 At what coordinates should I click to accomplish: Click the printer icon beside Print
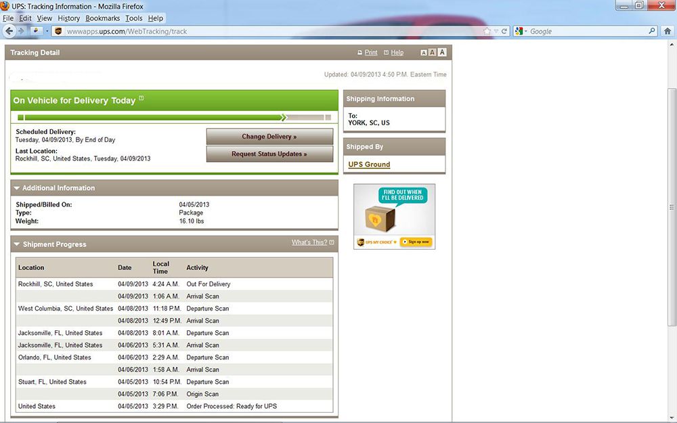[359, 53]
